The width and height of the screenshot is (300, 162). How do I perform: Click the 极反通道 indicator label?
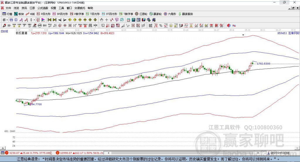[x=21, y=33]
